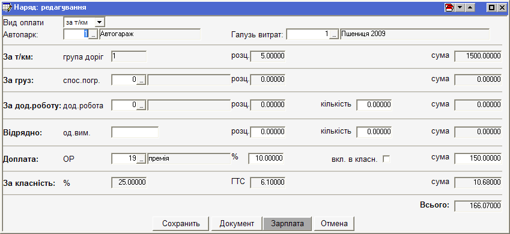Click the 'Всього:' label

pos(434,205)
